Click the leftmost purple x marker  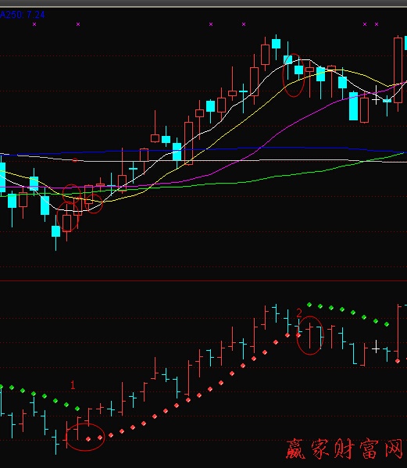coord(34,24)
